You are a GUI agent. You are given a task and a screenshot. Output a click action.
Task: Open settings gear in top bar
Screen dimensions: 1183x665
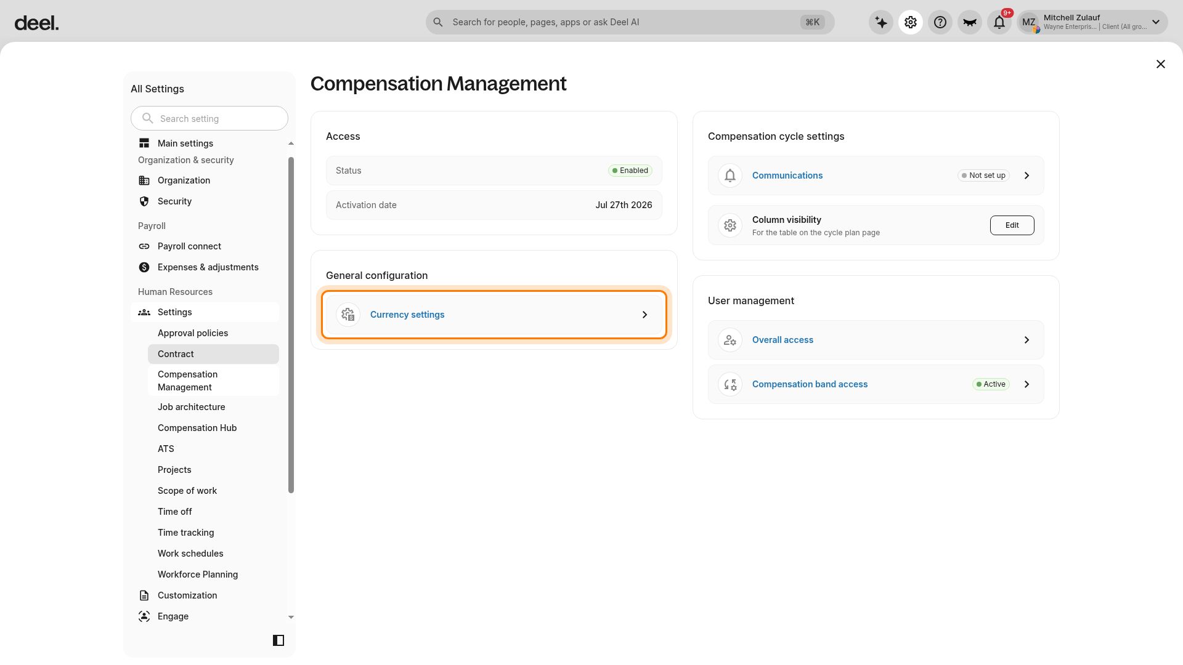(911, 22)
